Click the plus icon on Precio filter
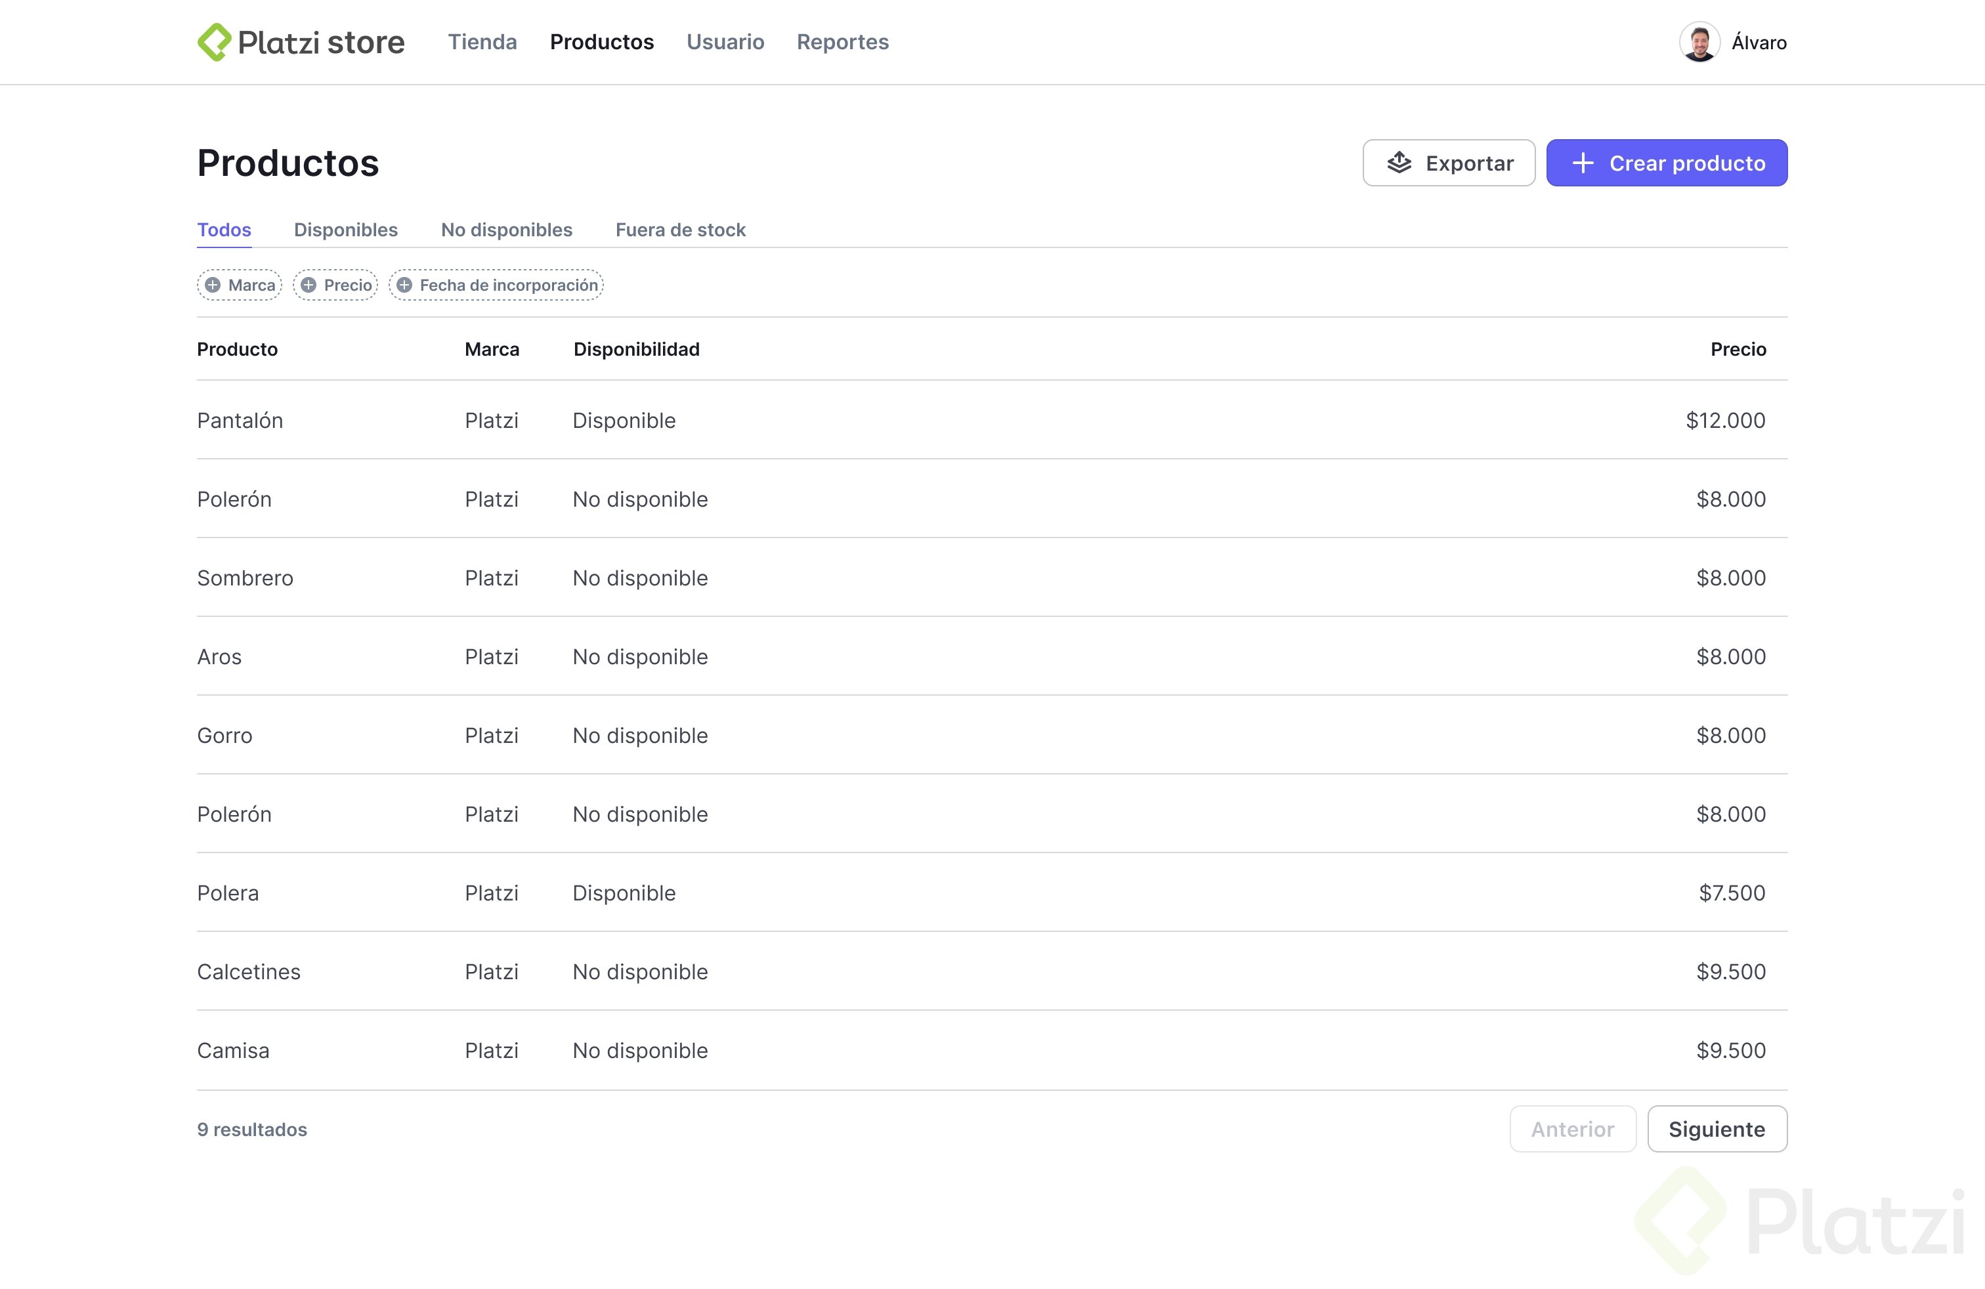Viewport: 1985px width, 1289px height. 309,285
